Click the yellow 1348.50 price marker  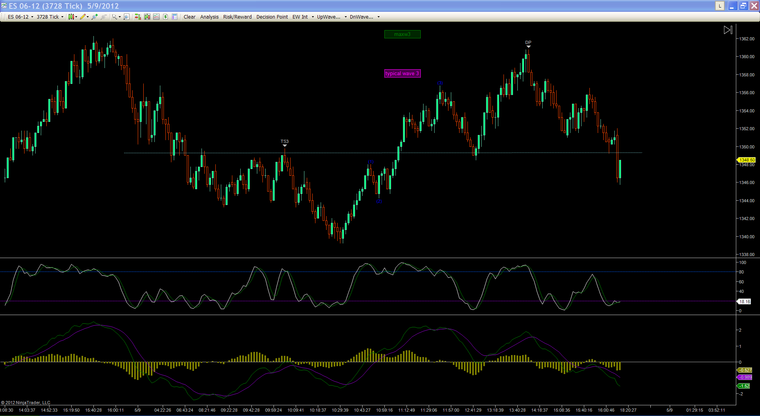pyautogui.click(x=746, y=160)
